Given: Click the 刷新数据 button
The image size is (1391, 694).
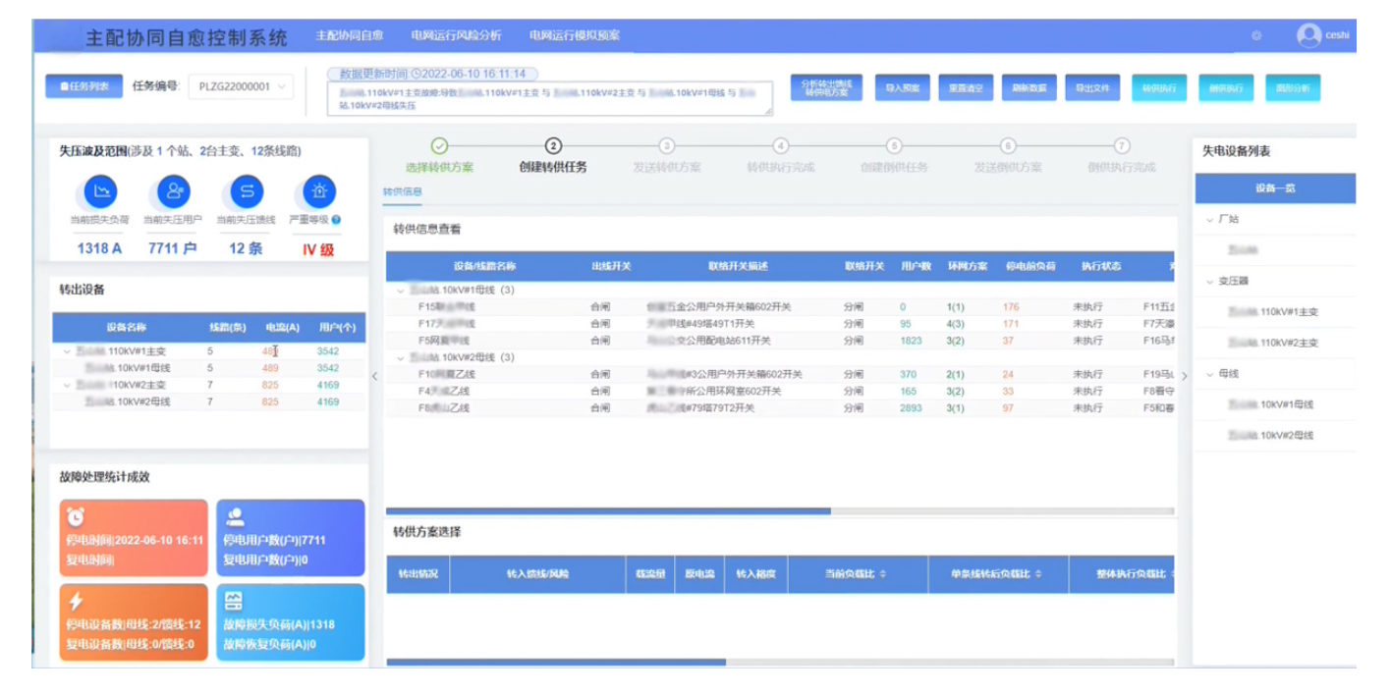Looking at the screenshot, I should coord(1029,87).
